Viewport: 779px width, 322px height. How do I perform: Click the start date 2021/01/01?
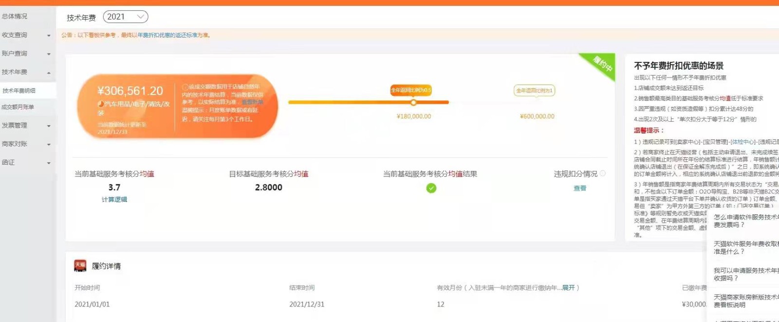(92, 304)
